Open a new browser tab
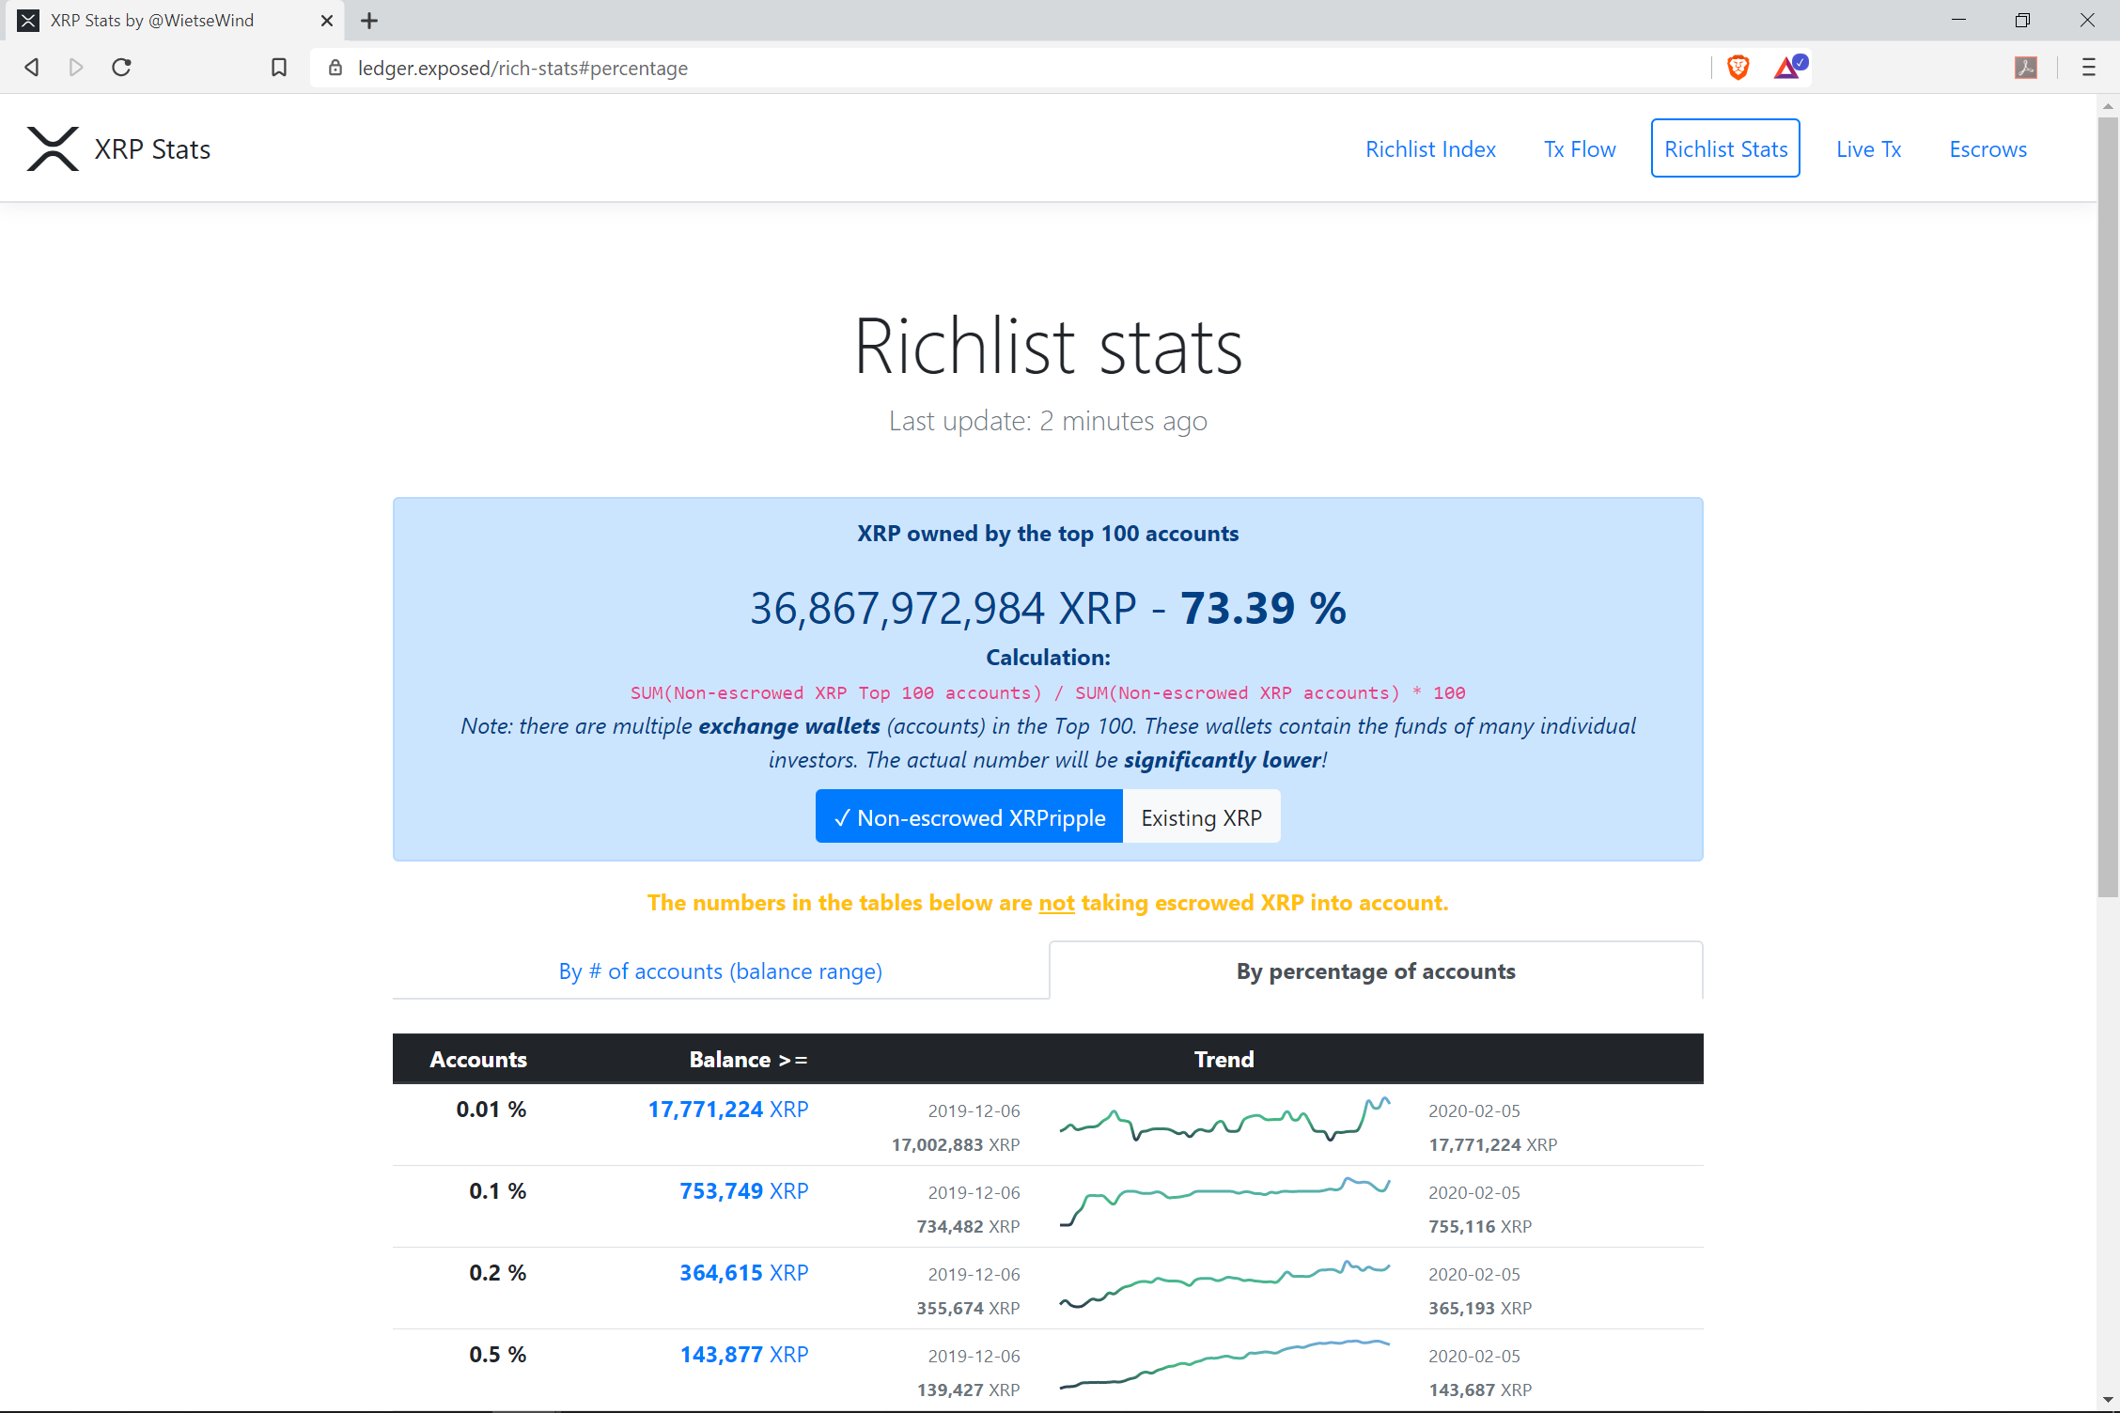The width and height of the screenshot is (2120, 1413). coord(369,21)
